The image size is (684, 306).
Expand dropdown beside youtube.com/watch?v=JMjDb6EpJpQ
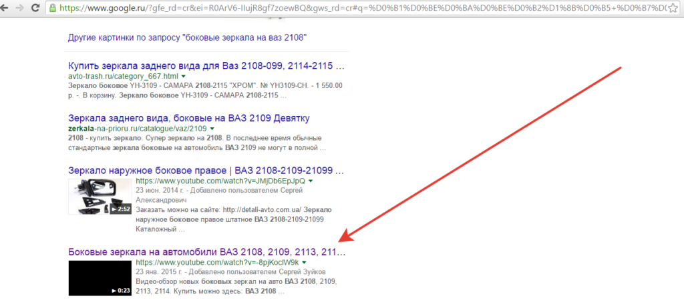point(311,181)
